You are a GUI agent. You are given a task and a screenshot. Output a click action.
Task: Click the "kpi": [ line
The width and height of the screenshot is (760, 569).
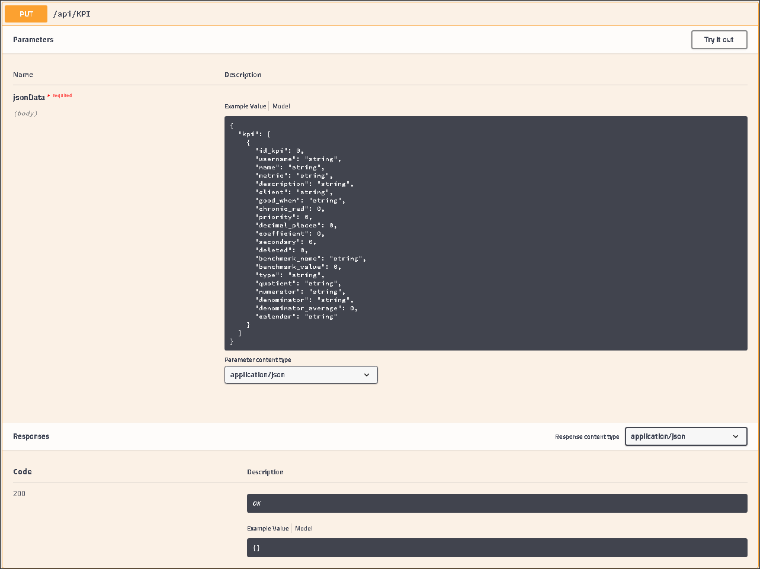click(255, 134)
